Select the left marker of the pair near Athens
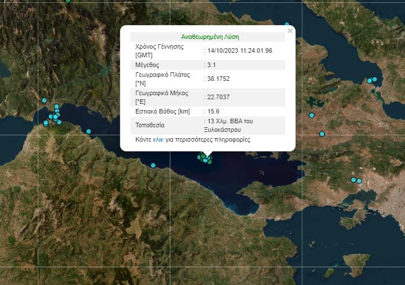The image size is (405, 285). (353, 180)
